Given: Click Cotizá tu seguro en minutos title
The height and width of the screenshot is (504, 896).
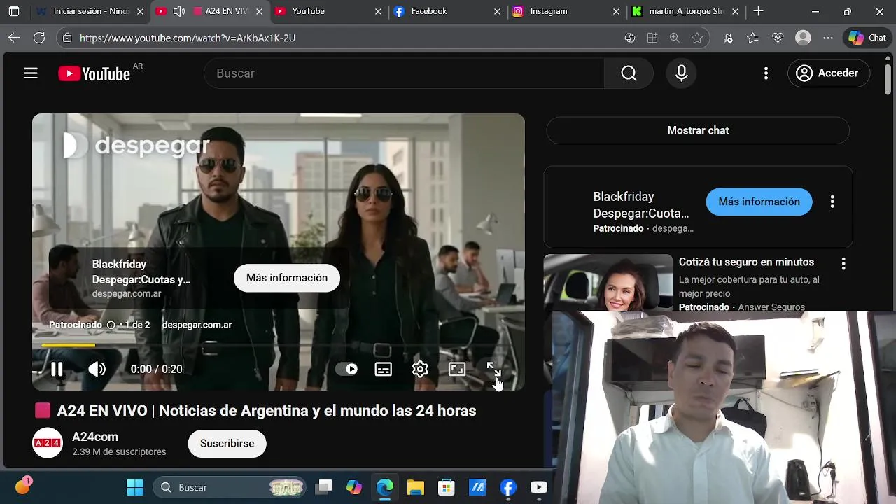Looking at the screenshot, I should [746, 262].
